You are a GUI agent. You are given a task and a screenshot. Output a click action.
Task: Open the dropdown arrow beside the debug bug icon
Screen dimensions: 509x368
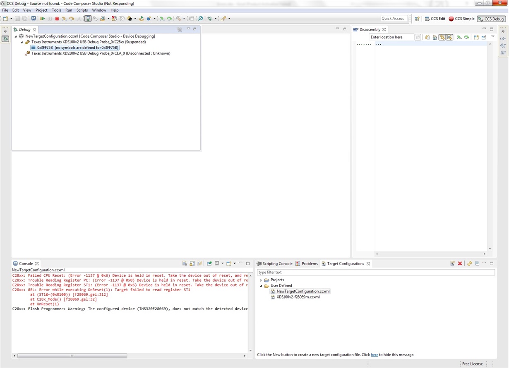(216, 19)
